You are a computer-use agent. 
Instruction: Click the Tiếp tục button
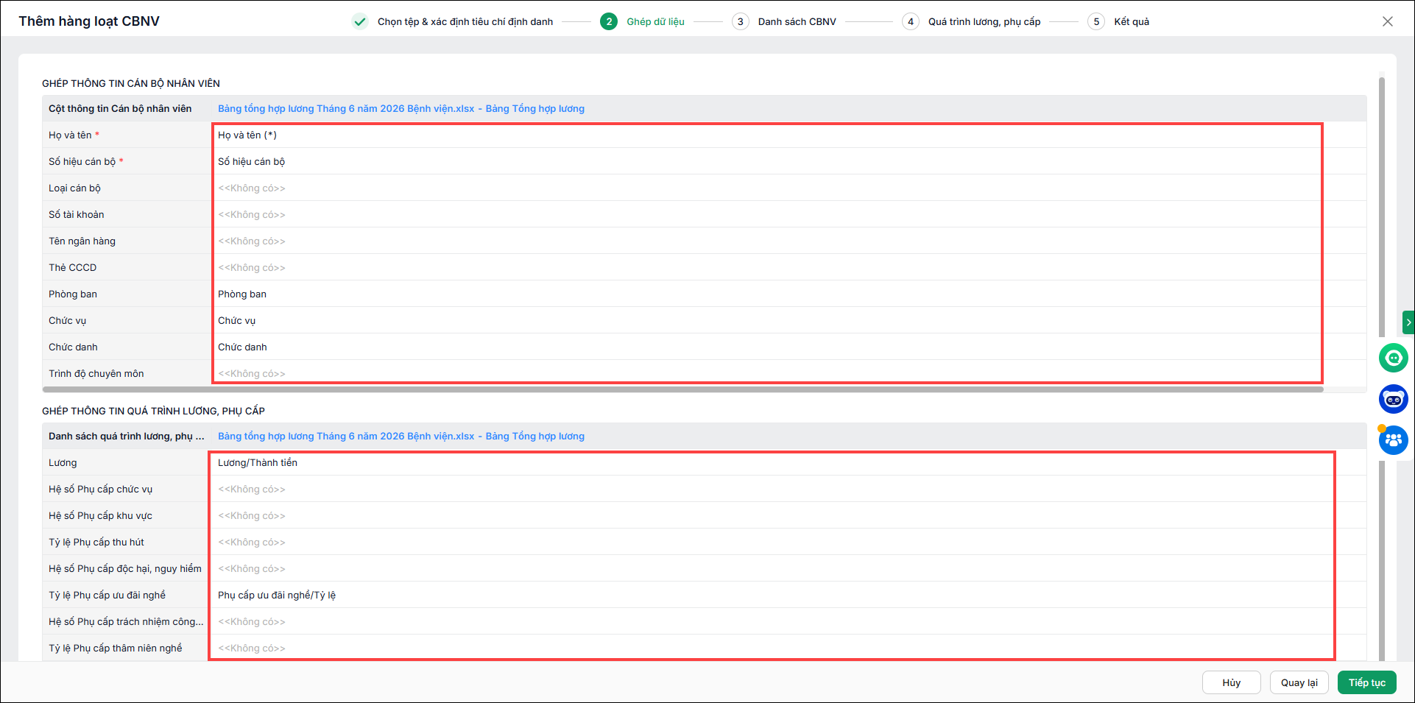1367,682
